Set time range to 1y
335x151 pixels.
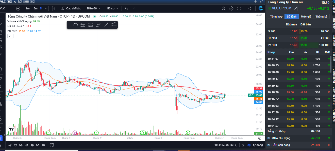15,145
